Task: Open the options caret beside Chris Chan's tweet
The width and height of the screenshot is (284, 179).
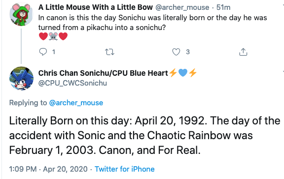Action: pos(283,72)
